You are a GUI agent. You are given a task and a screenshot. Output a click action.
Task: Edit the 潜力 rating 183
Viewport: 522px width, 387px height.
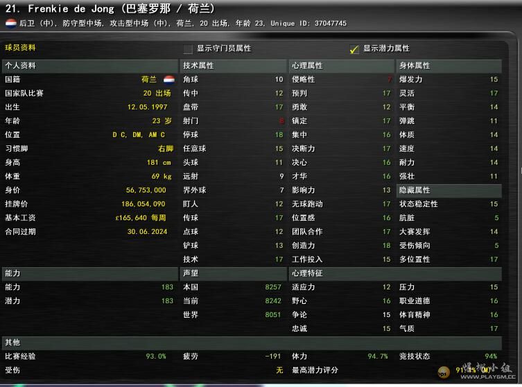pyautogui.click(x=167, y=301)
